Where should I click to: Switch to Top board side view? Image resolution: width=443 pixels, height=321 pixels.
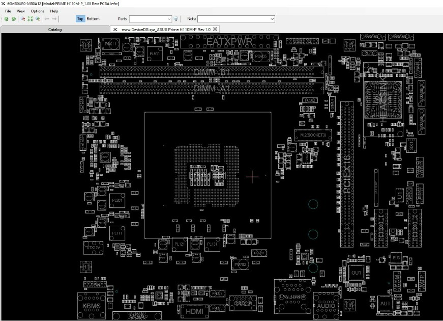point(80,19)
